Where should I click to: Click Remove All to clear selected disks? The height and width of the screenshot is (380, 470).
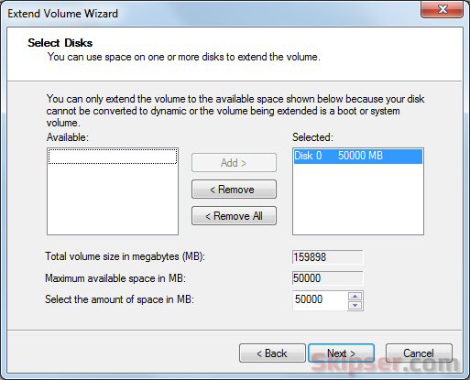[x=234, y=216]
